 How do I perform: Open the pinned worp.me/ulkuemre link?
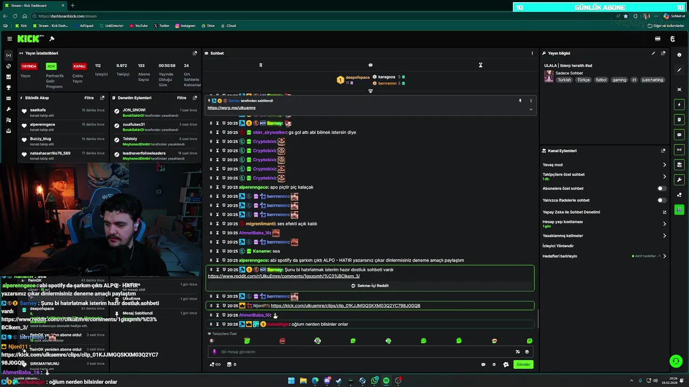[231, 108]
